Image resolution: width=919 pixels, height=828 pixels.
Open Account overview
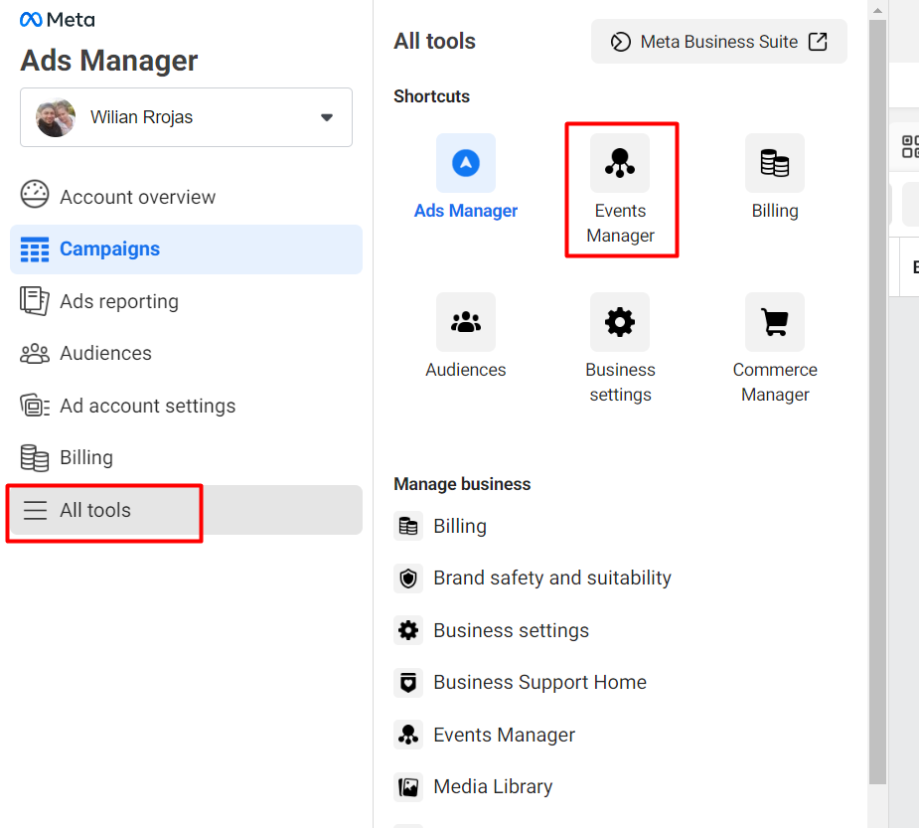click(137, 197)
